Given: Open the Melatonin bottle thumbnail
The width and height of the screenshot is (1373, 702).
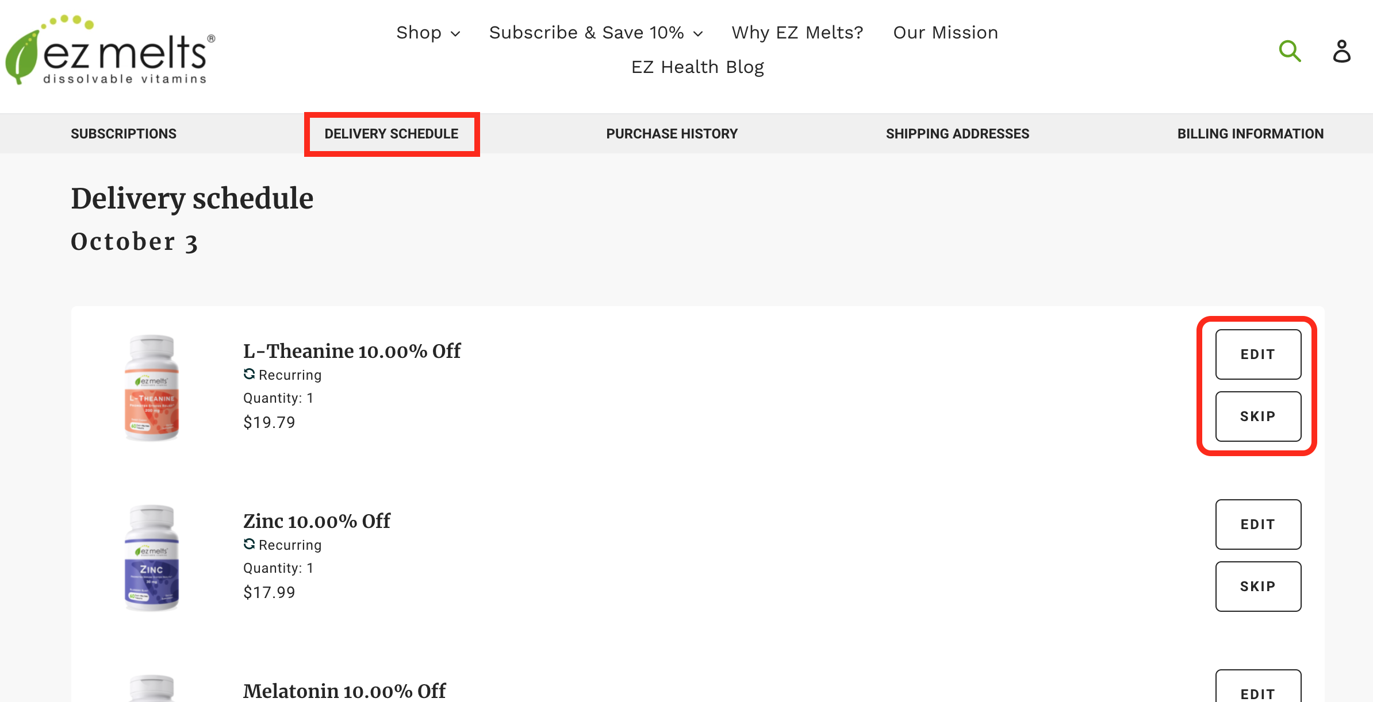Looking at the screenshot, I should point(152,688).
